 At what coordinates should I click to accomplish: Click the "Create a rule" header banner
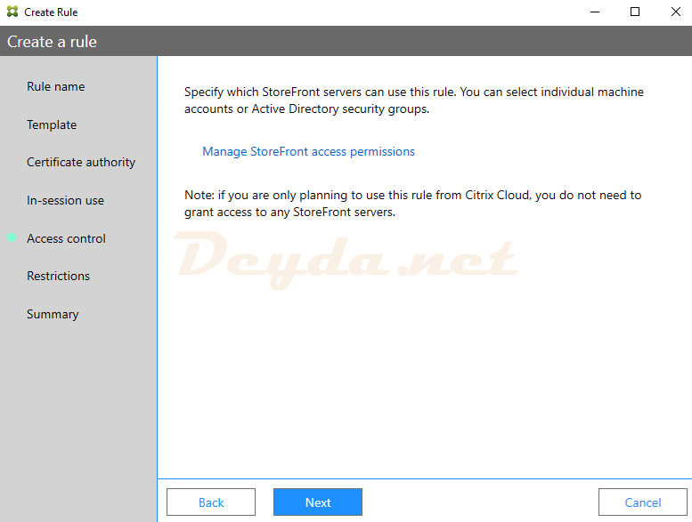pos(53,42)
